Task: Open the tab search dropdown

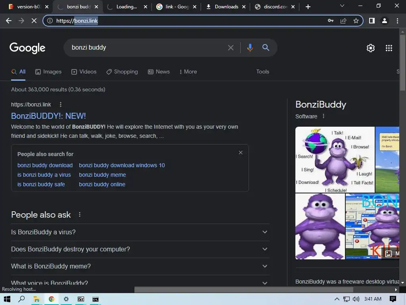Action: 342,6
